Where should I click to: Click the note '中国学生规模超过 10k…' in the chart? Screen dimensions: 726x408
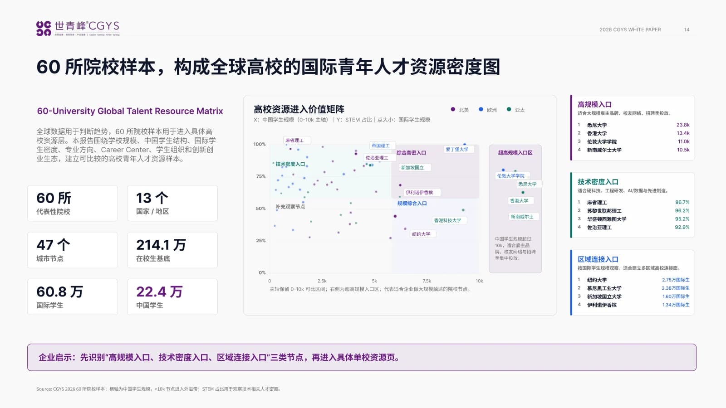[515, 248]
